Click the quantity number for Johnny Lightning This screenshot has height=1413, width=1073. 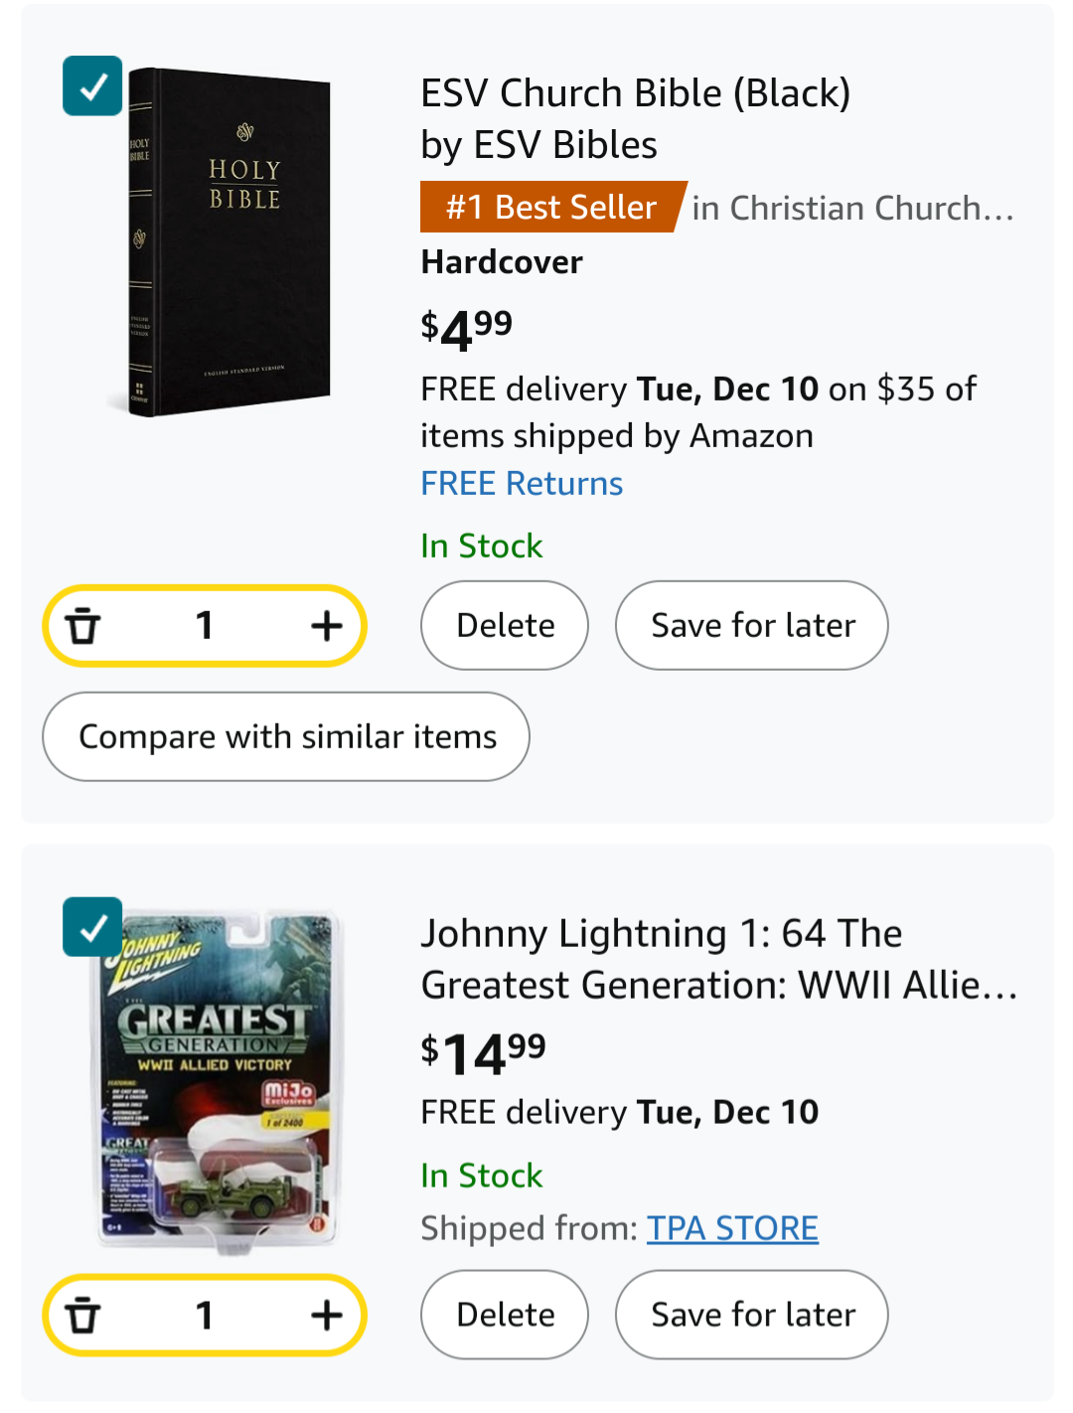(x=205, y=1316)
